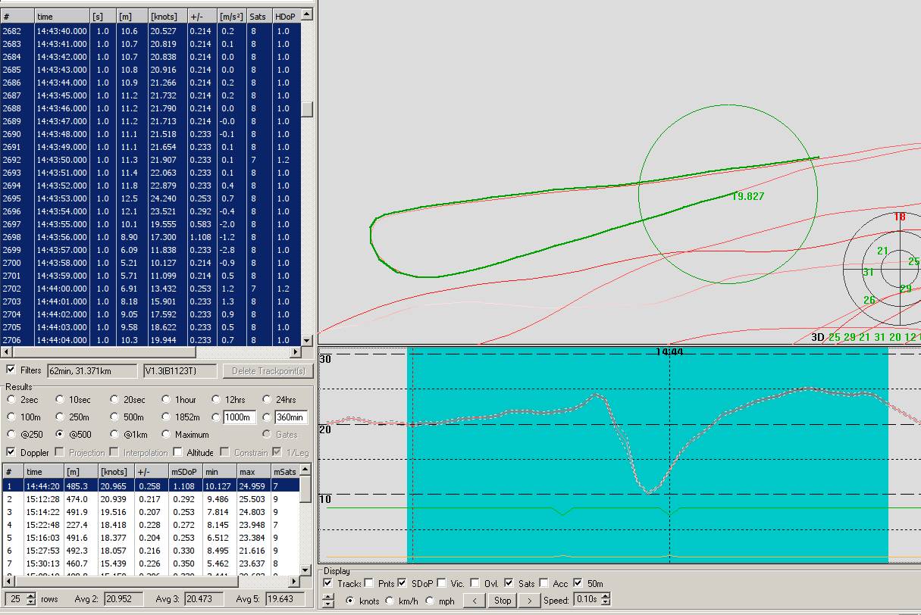
Task: Click the custom 1000m distance field
Action: coord(240,417)
